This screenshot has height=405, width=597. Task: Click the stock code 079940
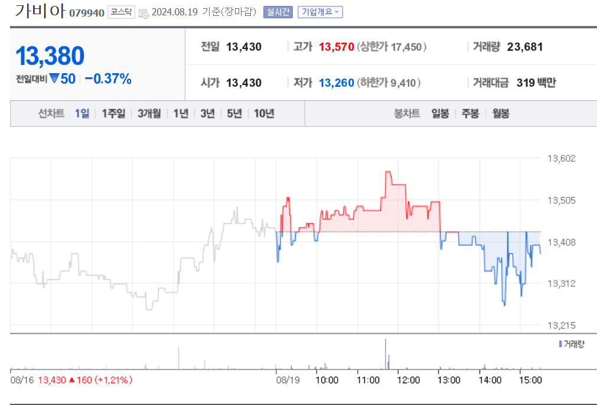87,13
